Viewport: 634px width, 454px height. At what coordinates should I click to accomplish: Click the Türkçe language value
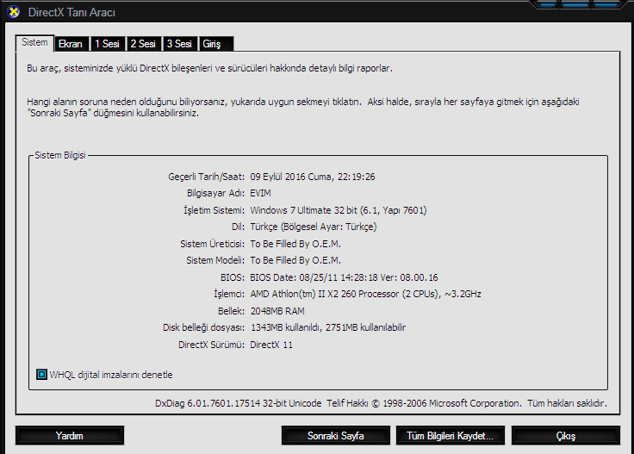click(314, 227)
